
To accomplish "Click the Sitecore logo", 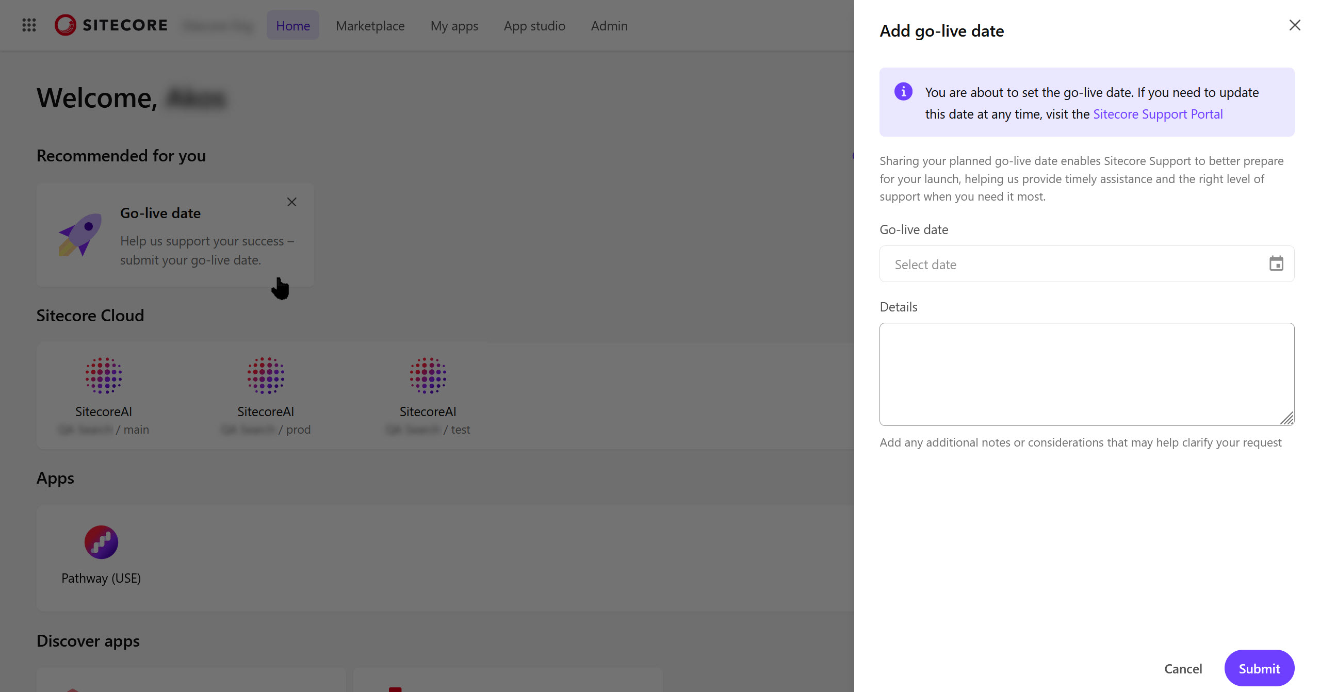I will [111, 25].
